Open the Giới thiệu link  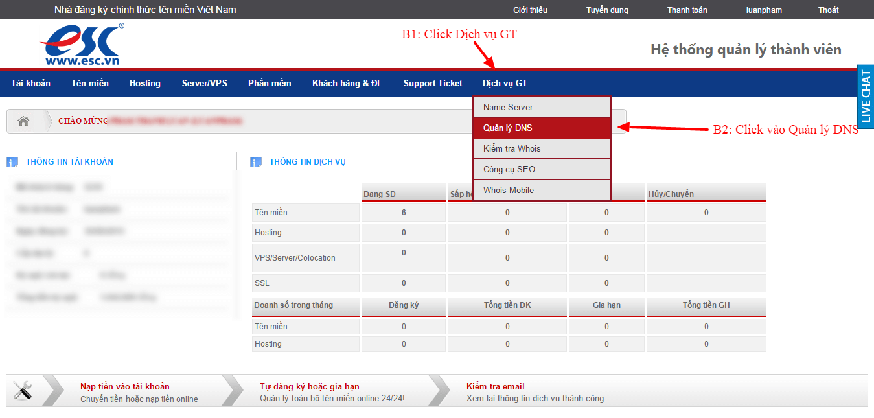coord(530,10)
